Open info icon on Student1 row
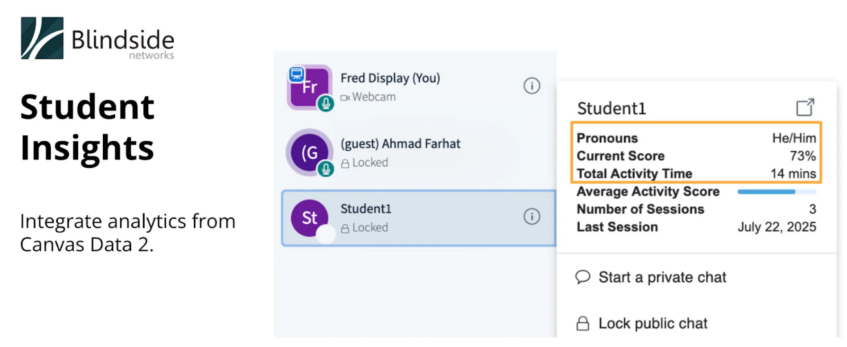 point(532,217)
